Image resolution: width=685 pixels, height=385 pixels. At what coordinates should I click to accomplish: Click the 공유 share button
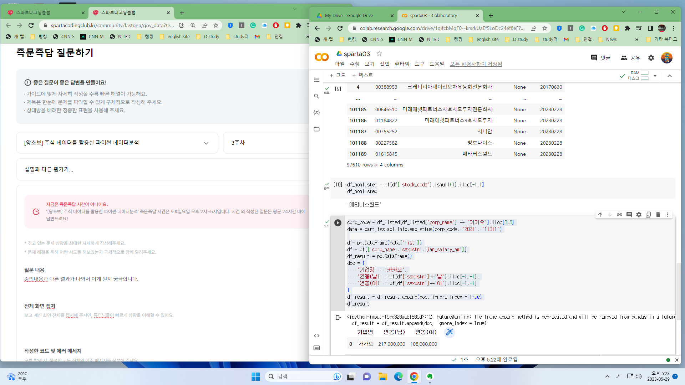pyautogui.click(x=630, y=58)
